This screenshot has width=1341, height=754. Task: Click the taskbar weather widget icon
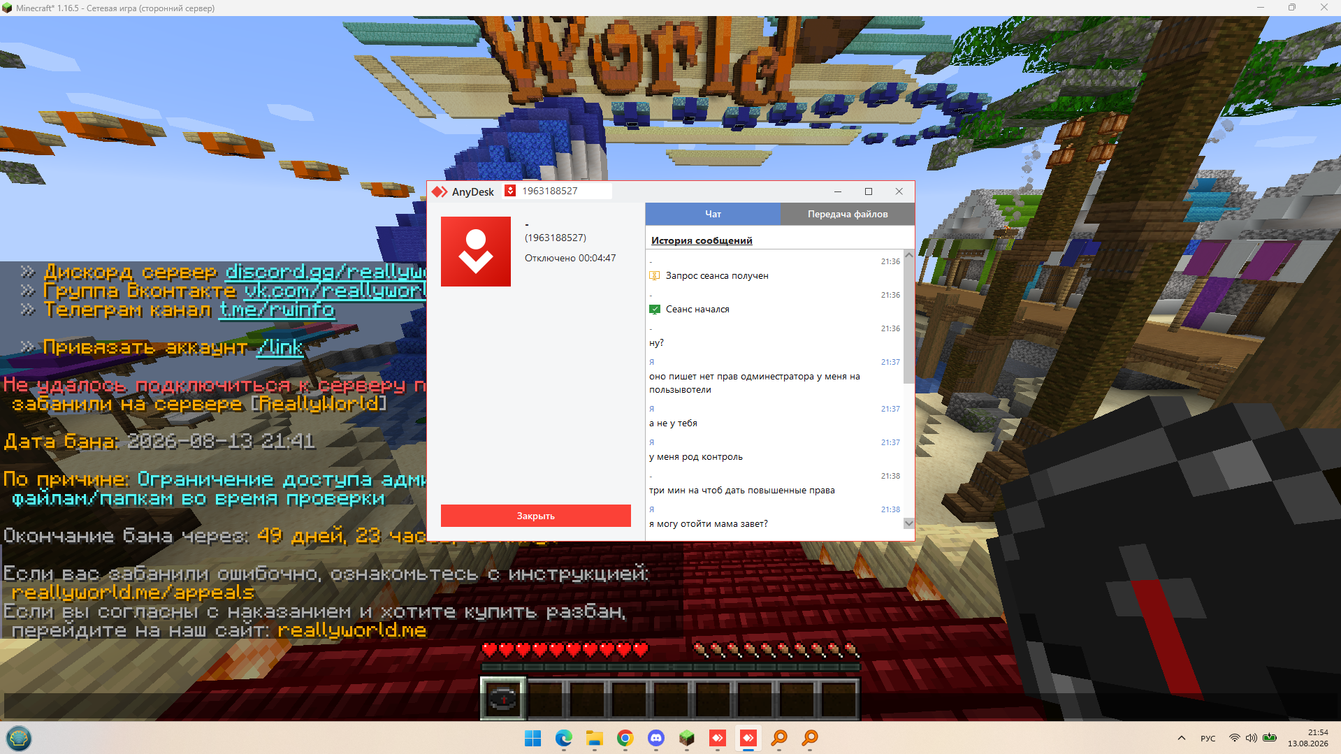point(18,738)
